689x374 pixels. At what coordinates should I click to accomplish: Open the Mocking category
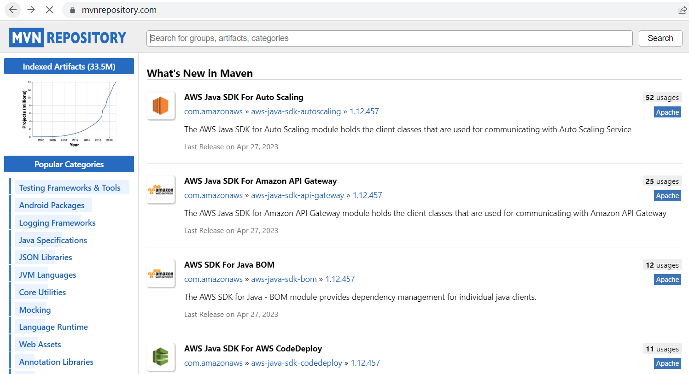pyautogui.click(x=35, y=310)
